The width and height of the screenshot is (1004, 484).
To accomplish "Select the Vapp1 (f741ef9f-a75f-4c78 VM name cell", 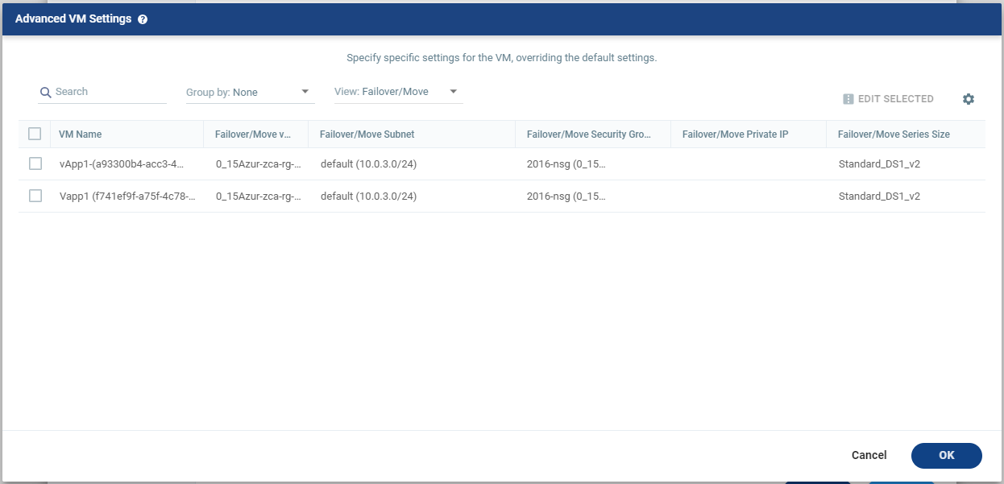I will coord(127,196).
